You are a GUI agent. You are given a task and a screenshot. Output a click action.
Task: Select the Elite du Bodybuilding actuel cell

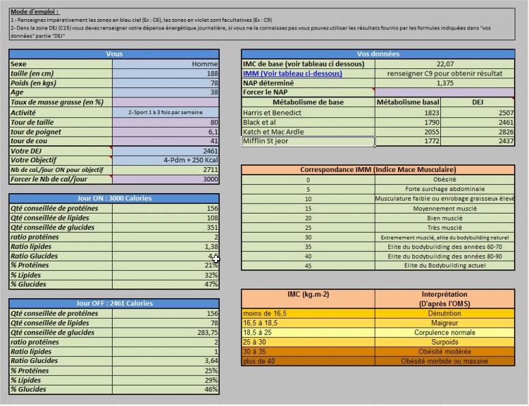pyautogui.click(x=444, y=265)
